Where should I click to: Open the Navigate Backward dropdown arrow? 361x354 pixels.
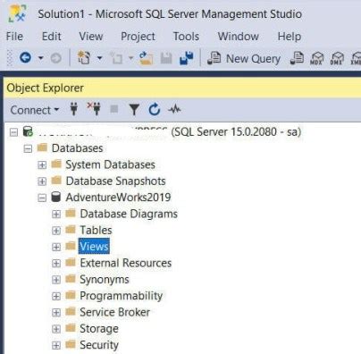click(x=41, y=58)
